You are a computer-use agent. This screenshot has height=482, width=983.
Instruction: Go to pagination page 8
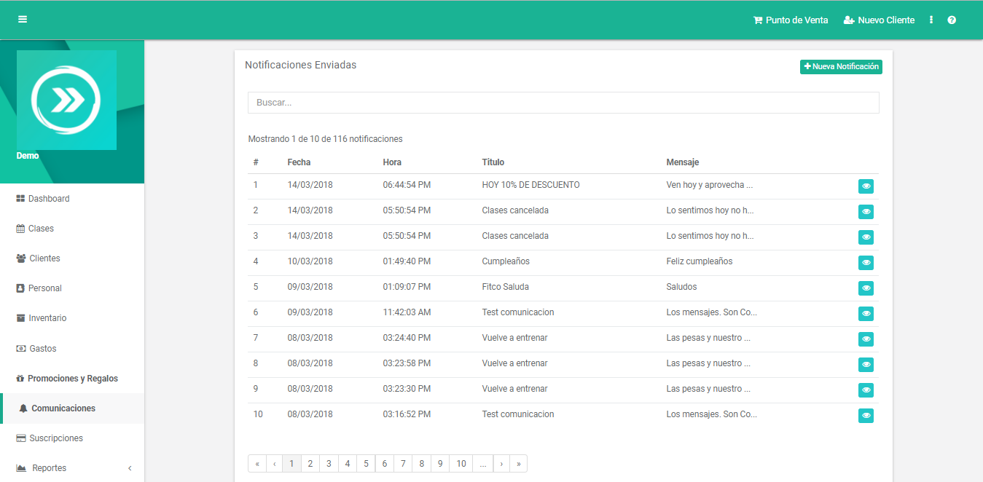pyautogui.click(x=421, y=464)
